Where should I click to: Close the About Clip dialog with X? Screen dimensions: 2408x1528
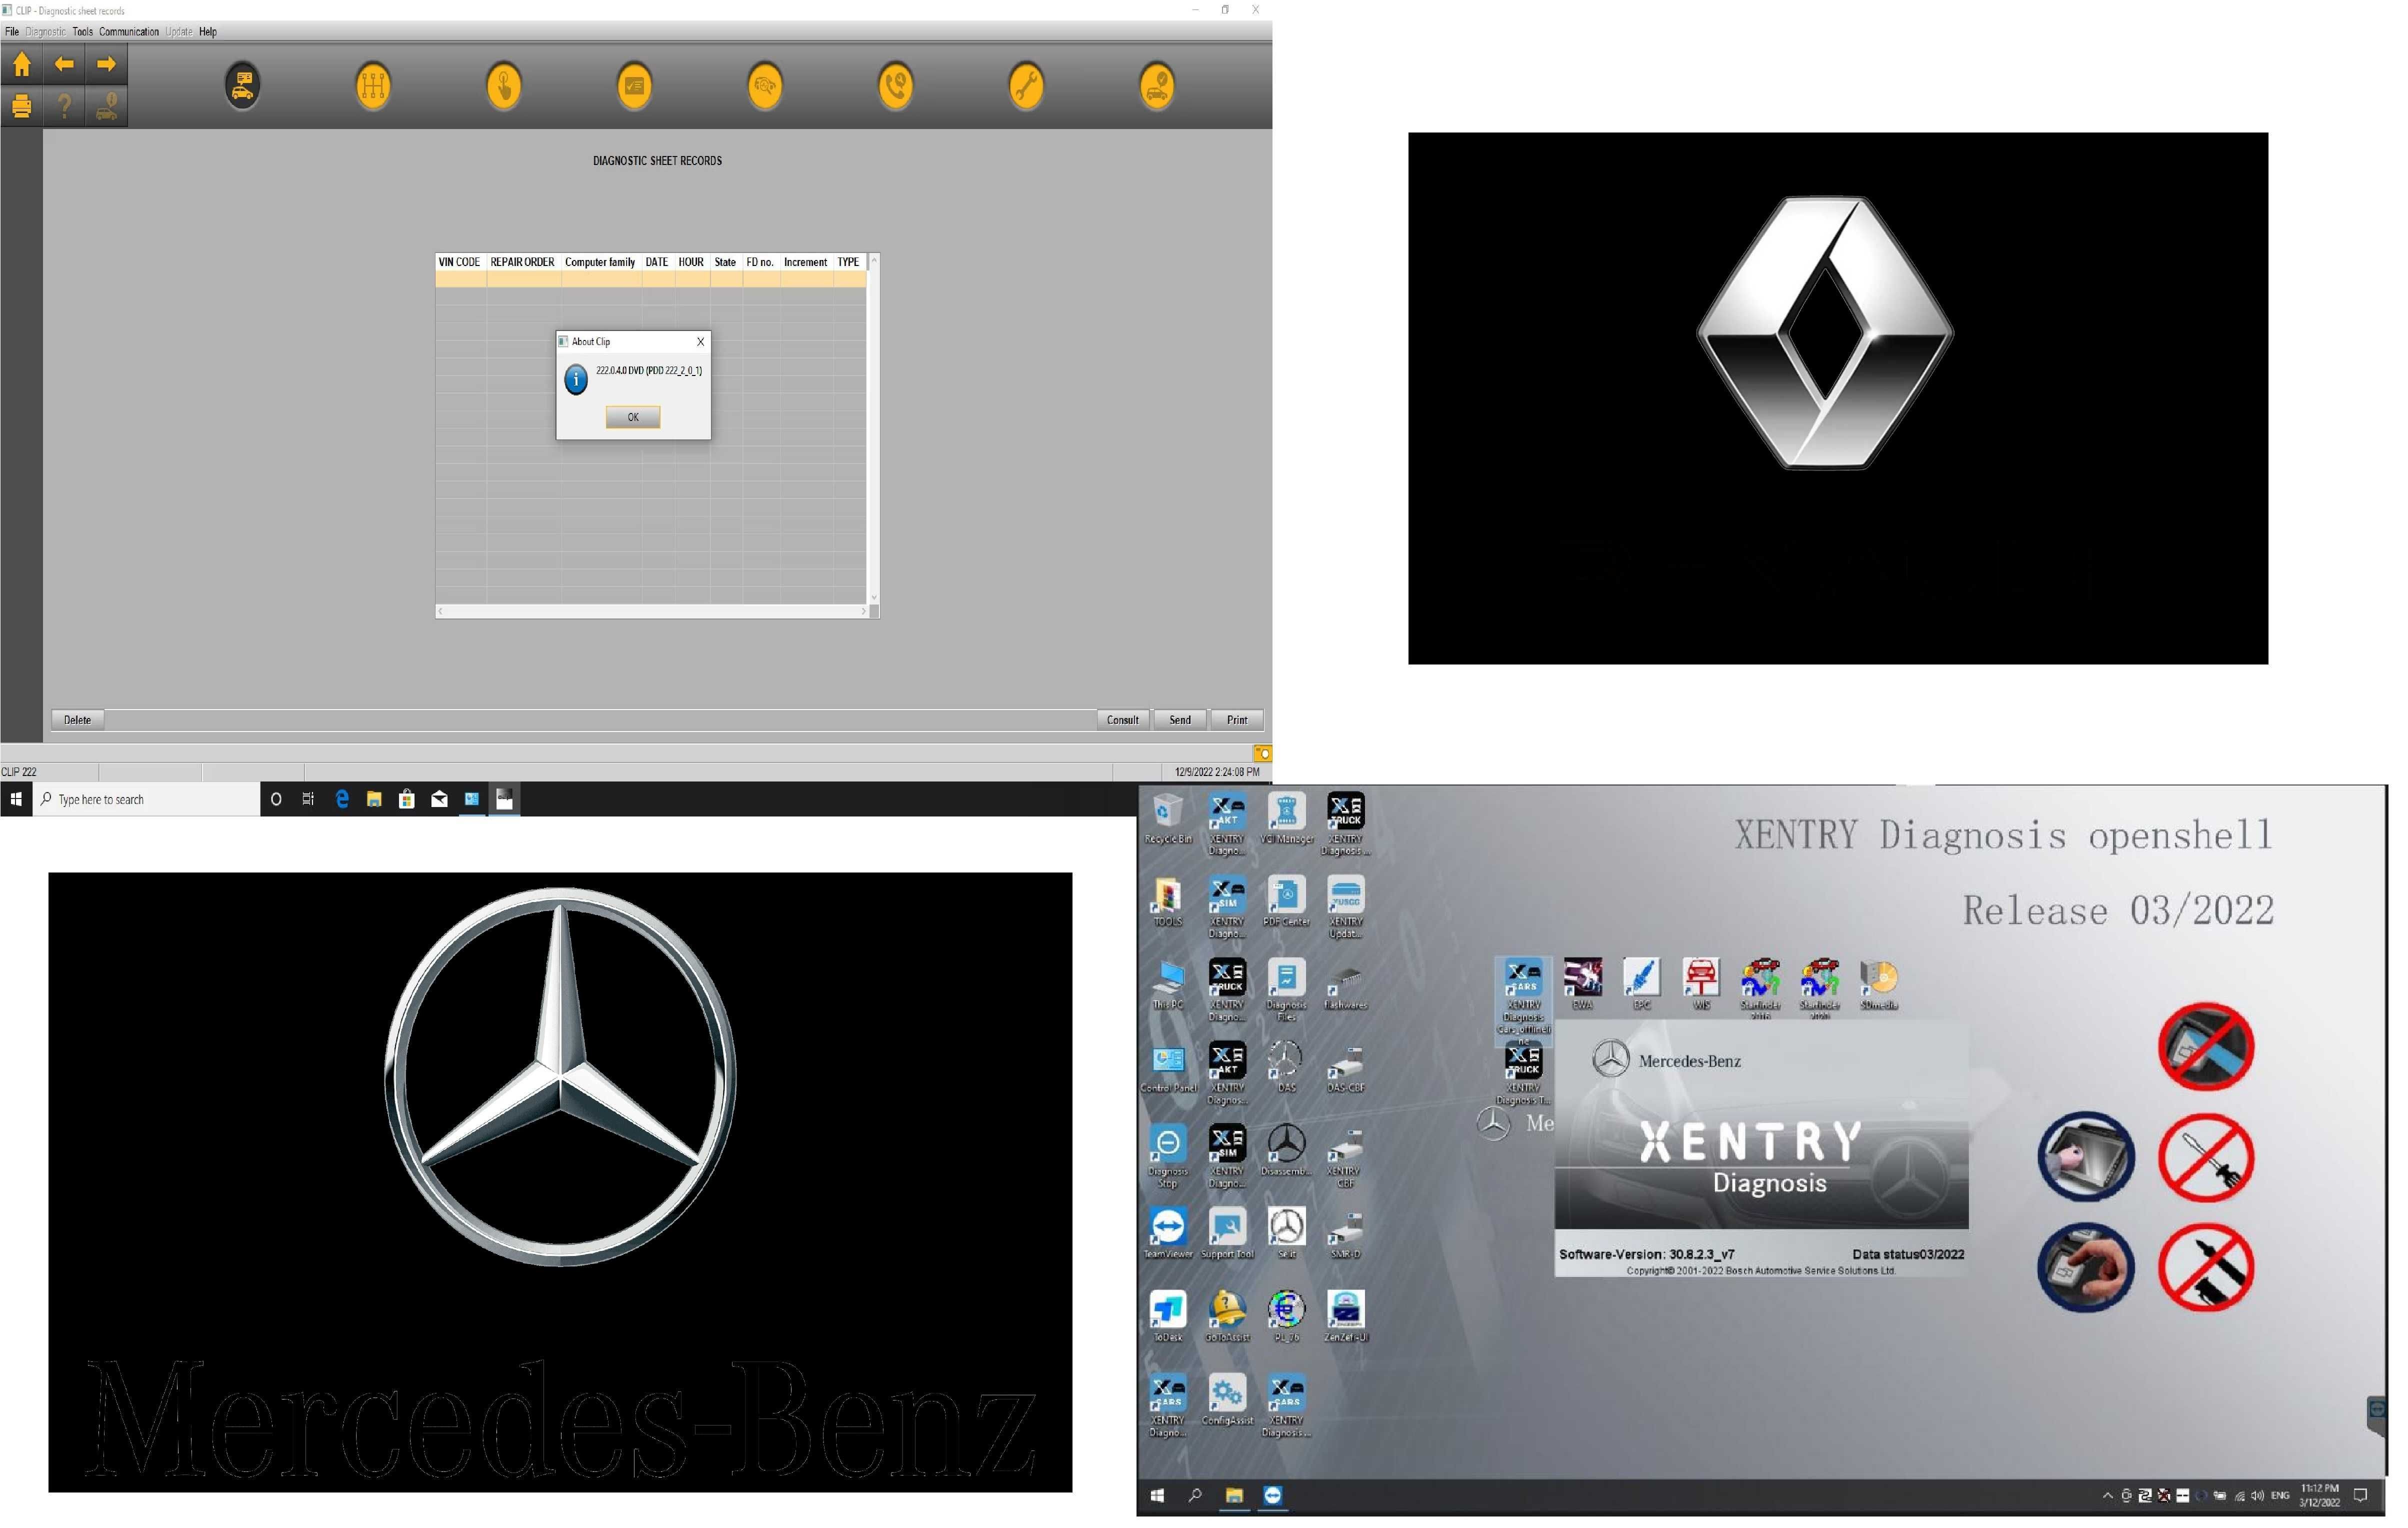click(x=700, y=342)
